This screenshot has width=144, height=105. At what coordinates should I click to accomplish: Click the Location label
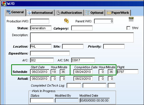pos(21,46)
